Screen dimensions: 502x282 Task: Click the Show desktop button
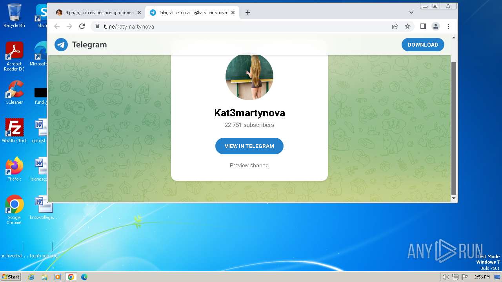(x=498, y=277)
